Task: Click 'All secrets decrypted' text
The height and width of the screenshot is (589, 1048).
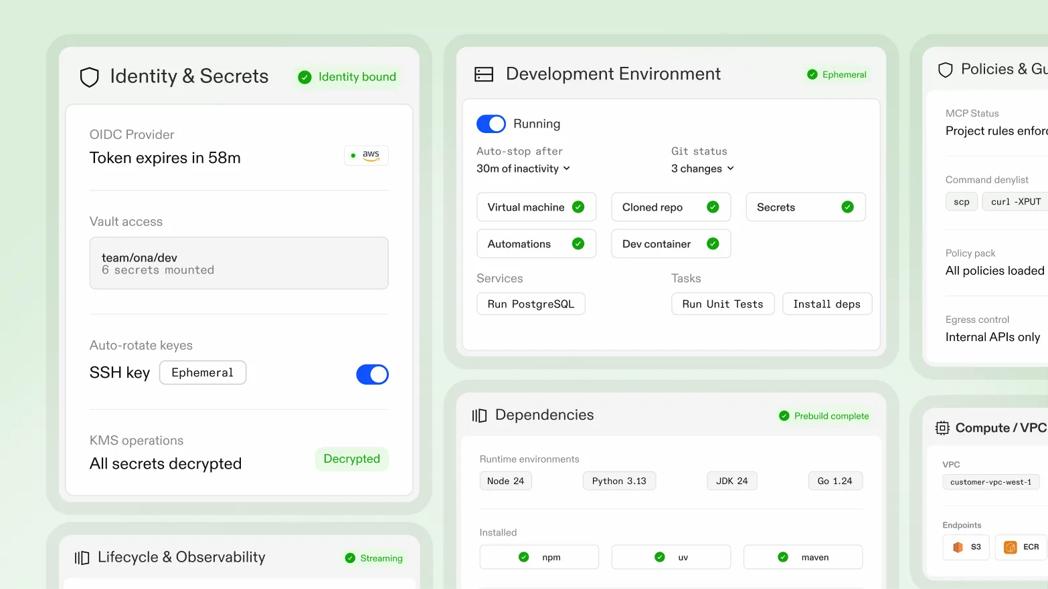Action: (x=165, y=464)
